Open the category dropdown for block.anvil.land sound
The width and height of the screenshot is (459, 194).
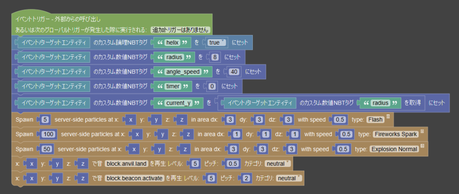pyautogui.click(x=278, y=164)
